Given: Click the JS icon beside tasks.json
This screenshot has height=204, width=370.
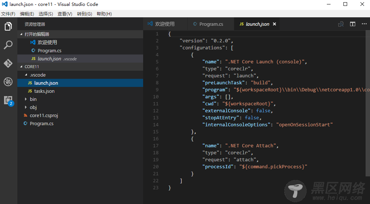Looking at the screenshot, I should 30,91.
